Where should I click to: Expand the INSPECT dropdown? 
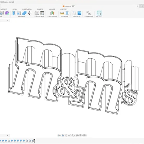64,17
